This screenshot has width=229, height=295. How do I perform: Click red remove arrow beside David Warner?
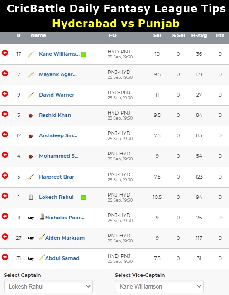(x=5, y=93)
